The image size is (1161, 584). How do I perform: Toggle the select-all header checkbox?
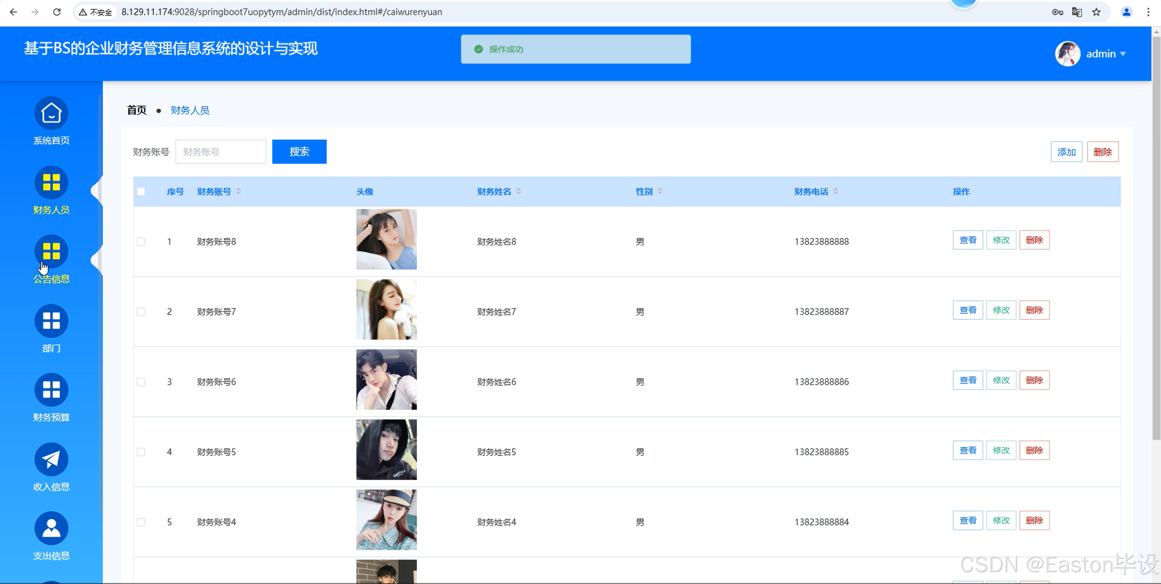(x=141, y=192)
